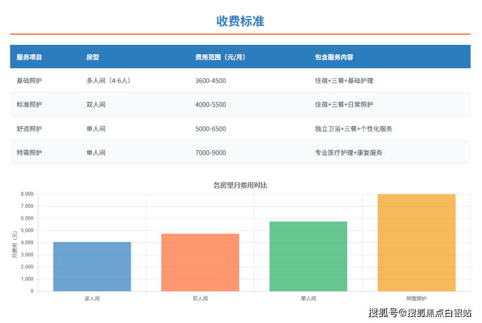This screenshot has height=323, width=482.
Task: Select the 包含服务内容 column header
Action: [333, 57]
